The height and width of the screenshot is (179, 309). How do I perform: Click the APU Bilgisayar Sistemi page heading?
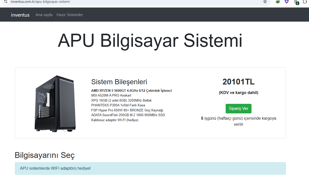point(150,40)
